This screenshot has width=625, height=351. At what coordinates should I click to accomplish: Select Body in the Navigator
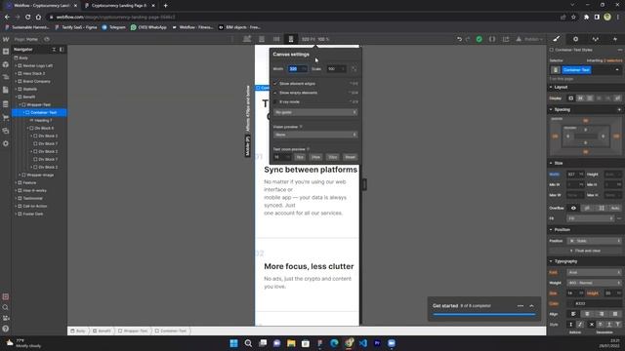tap(23, 58)
